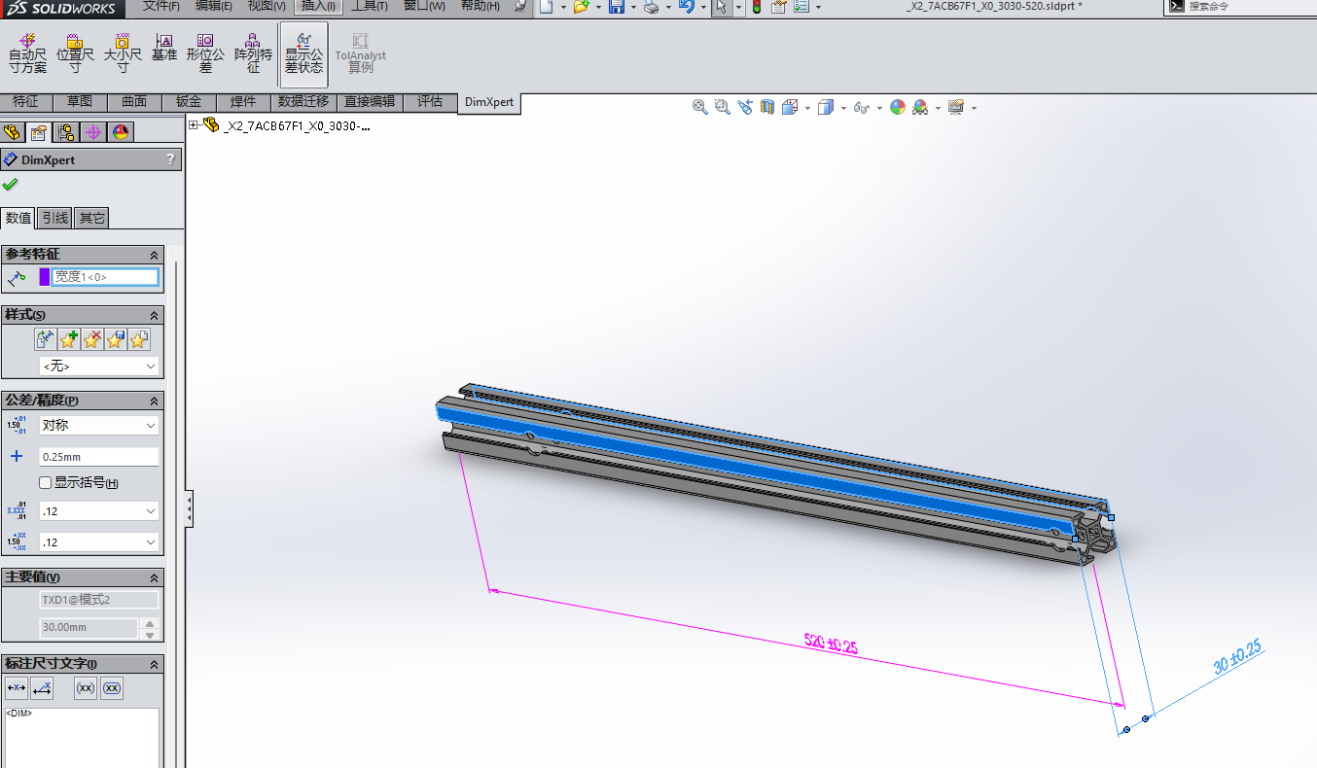Screen dimensions: 1317x768
Task: Collapse the 样式 section
Action: [x=154, y=315]
